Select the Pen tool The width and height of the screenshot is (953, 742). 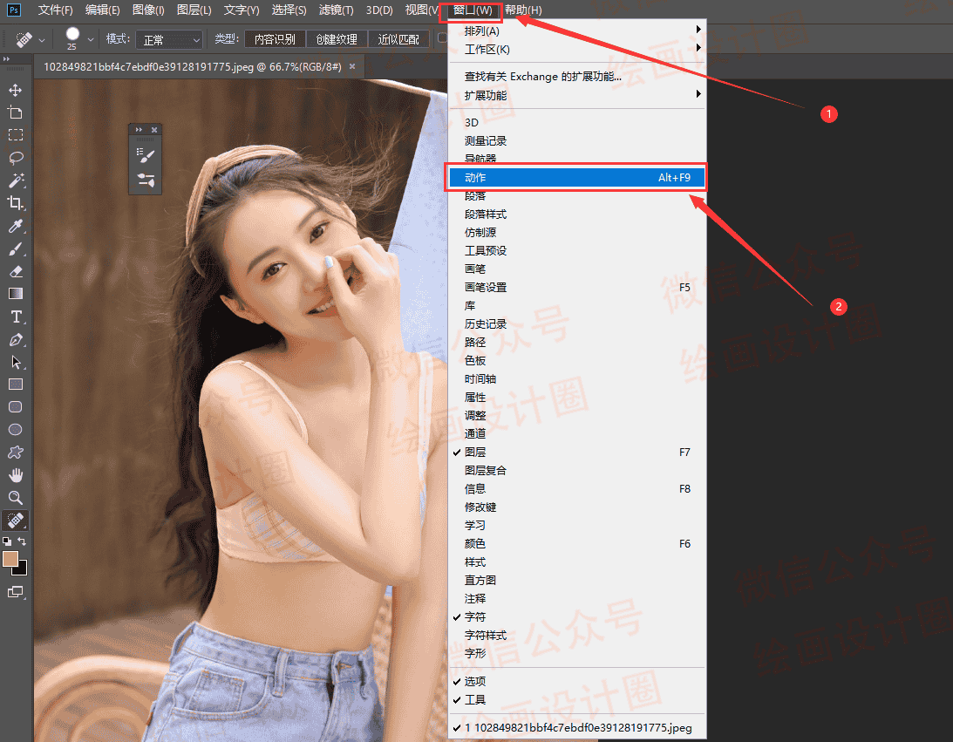tap(15, 340)
